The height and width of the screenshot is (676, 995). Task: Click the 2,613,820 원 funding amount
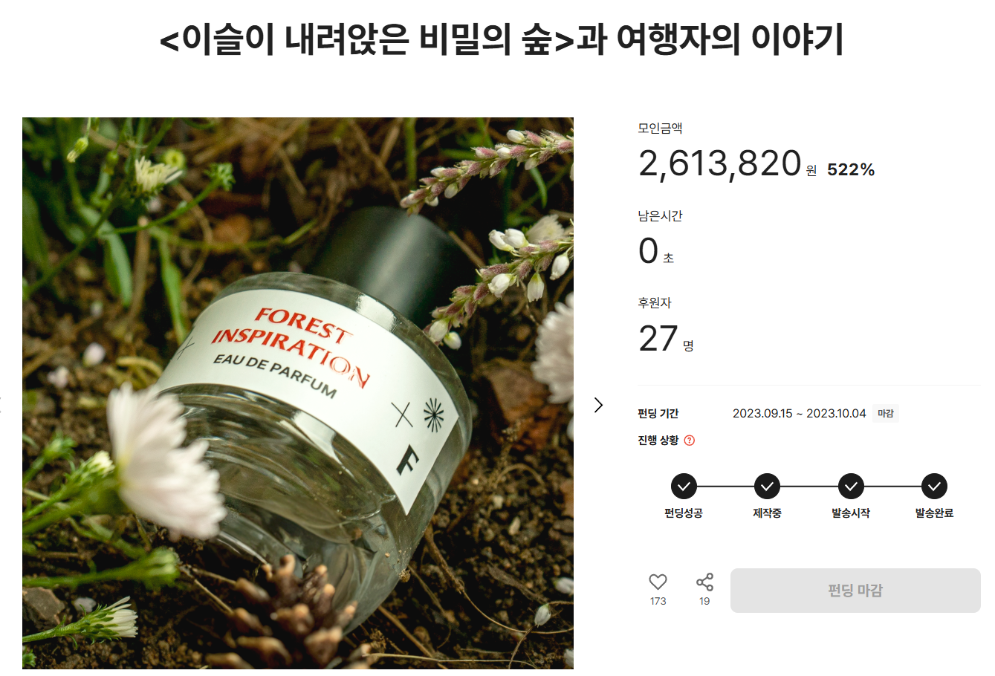coord(727,163)
